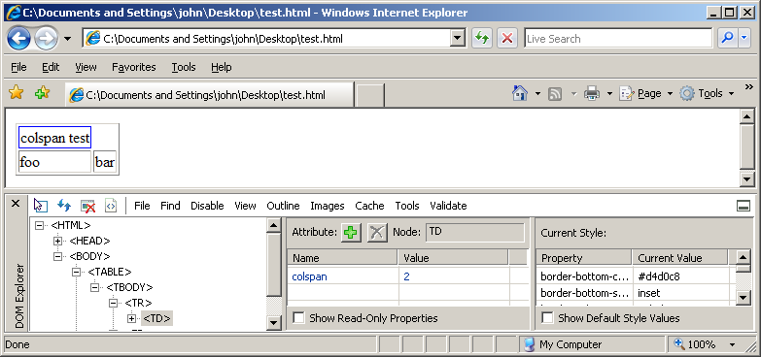Screen dimensions: 761x357
Task: Open developer toolbar Find menu
Action: [170, 206]
